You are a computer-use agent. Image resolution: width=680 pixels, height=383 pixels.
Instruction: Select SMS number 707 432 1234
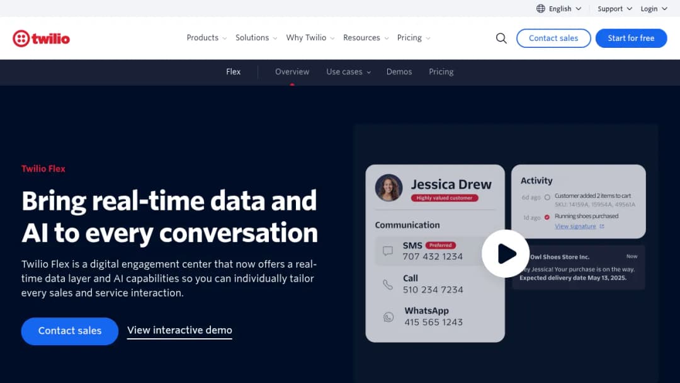[433, 257]
